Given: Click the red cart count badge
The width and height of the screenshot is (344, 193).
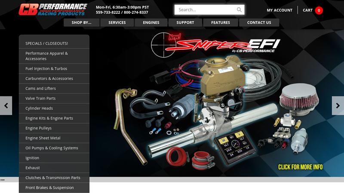Looking at the screenshot, I should pyautogui.click(x=319, y=10).
